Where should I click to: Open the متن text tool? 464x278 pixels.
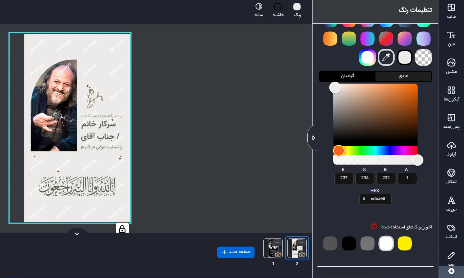451,39
